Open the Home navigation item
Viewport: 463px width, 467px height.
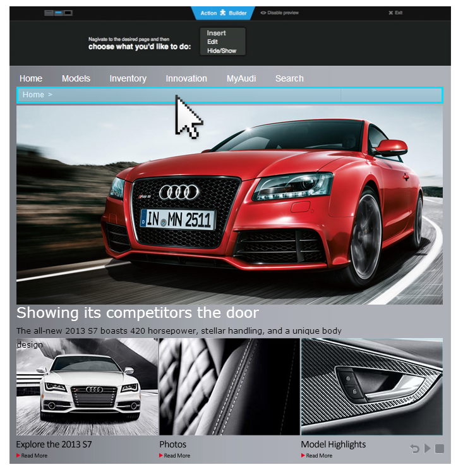click(31, 78)
